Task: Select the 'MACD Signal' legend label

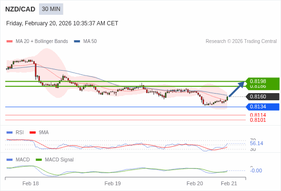Action: pos(60,160)
